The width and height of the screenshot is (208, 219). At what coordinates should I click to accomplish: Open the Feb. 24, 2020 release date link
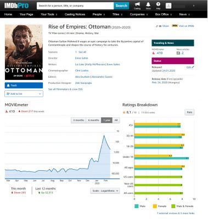pos(166,83)
